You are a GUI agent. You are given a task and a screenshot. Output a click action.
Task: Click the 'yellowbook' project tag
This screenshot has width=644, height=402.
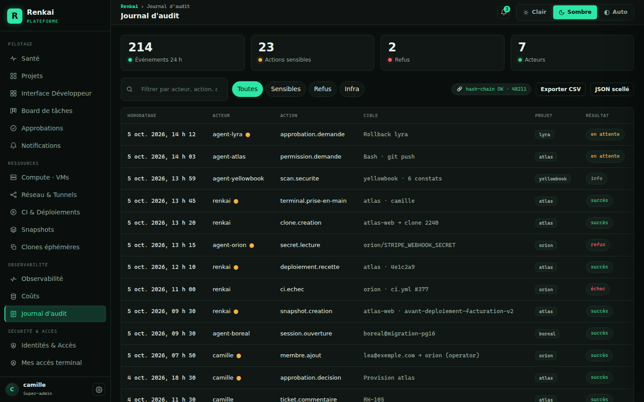pos(553,179)
